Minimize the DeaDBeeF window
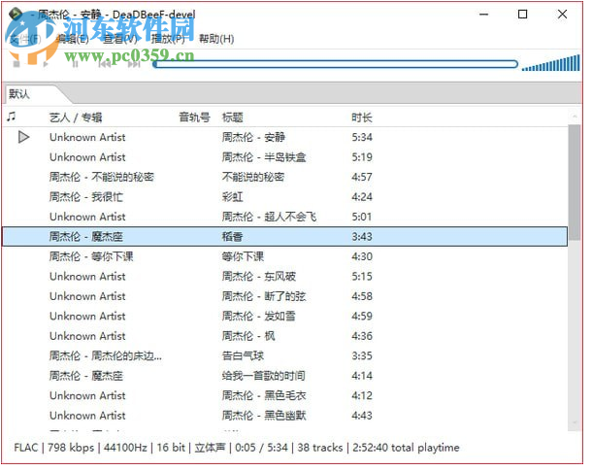The height and width of the screenshot is (471, 592). (x=484, y=15)
